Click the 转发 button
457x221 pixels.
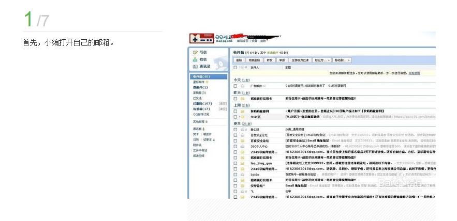point(269,60)
